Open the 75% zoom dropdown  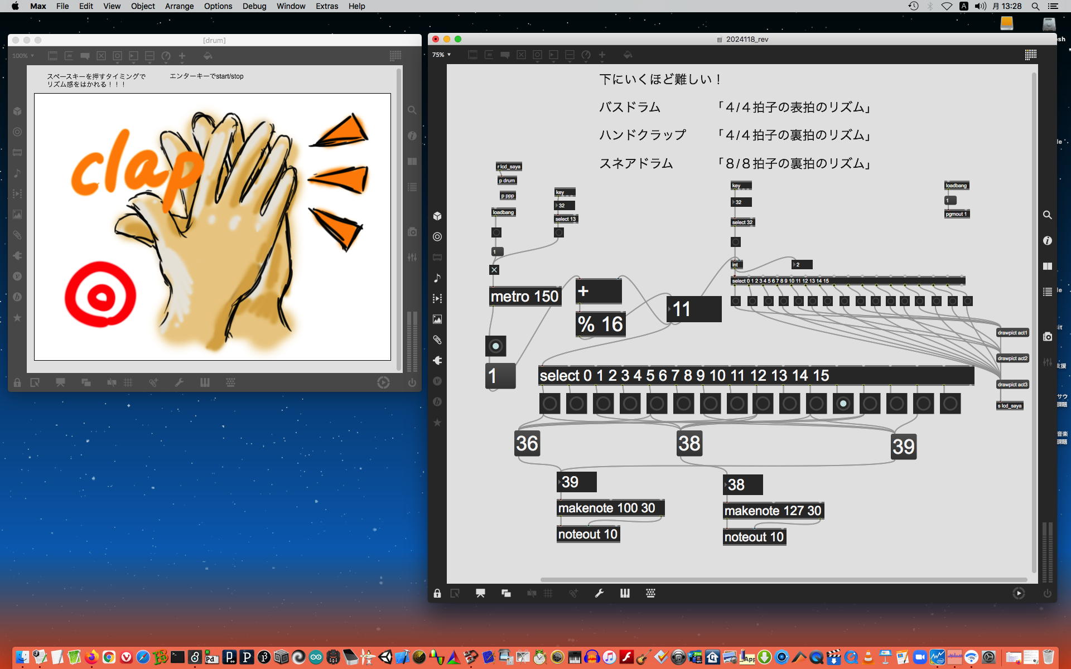pyautogui.click(x=441, y=55)
